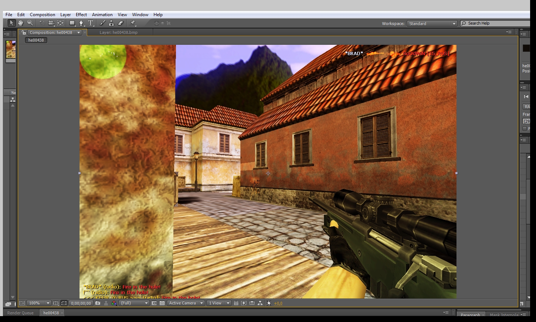Toggle Mask and Shape Path Visibility
Viewport: 536px width, 322px height.
point(64,303)
